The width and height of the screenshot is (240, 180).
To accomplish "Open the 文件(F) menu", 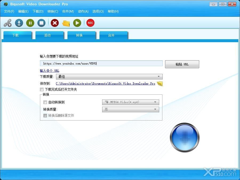I will 9,11.
